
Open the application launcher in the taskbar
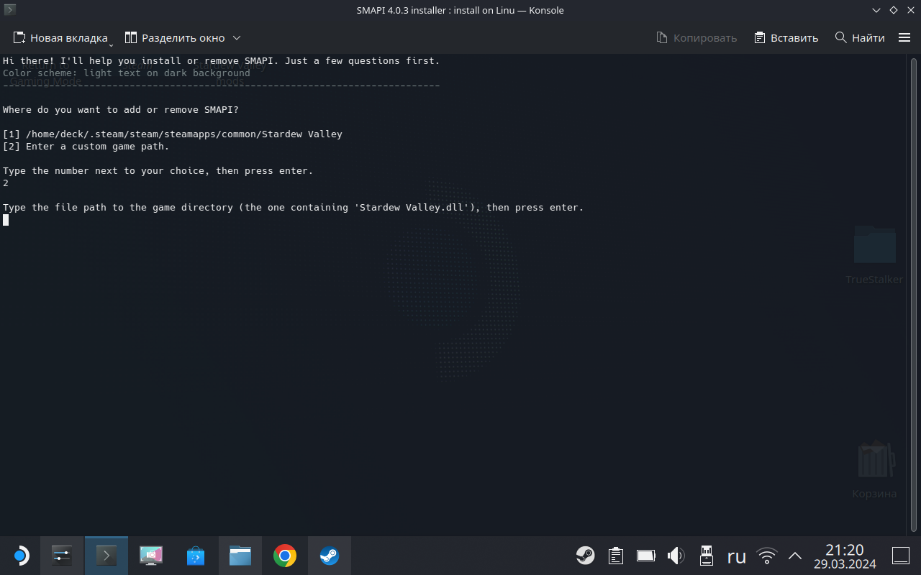tap(20, 556)
